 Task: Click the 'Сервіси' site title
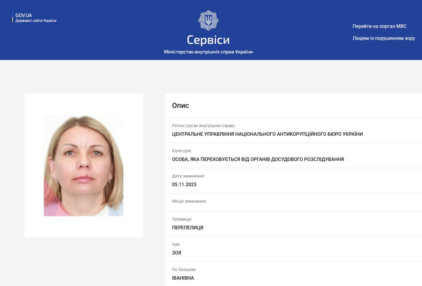(x=208, y=40)
